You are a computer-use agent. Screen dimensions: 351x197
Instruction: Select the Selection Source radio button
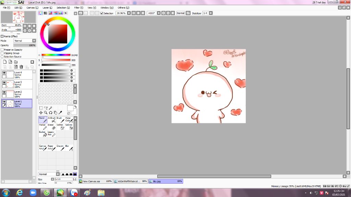(2, 56)
